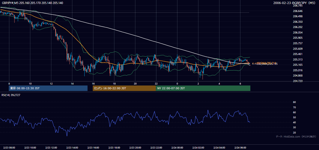
Task: Click the RSI(14) 39.2727 indicator label
Action: tap(11, 95)
